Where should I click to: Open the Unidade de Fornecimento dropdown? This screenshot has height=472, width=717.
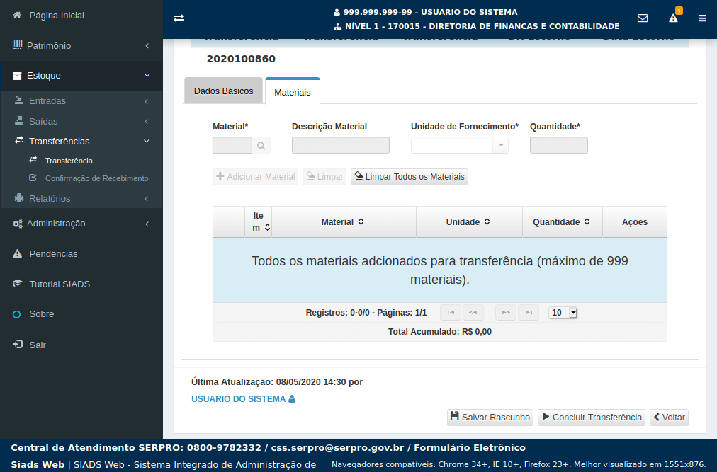(x=460, y=145)
